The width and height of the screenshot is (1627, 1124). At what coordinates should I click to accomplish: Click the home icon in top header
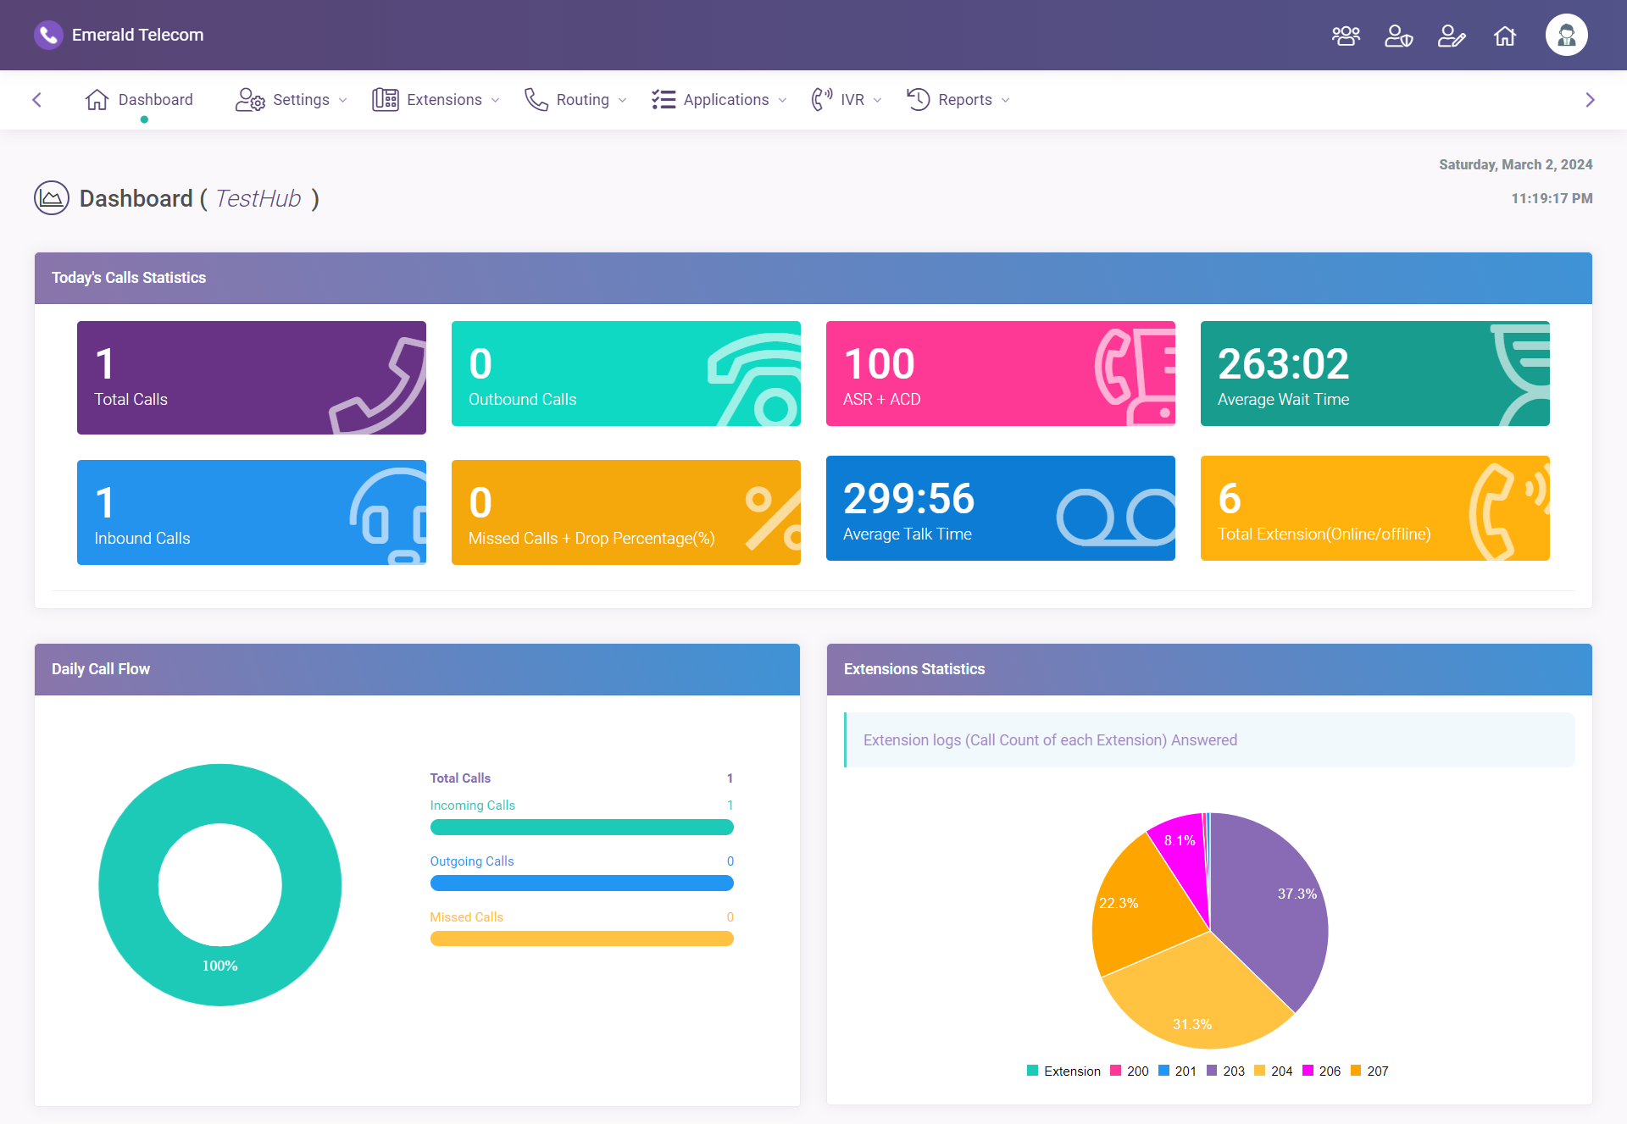click(1505, 36)
